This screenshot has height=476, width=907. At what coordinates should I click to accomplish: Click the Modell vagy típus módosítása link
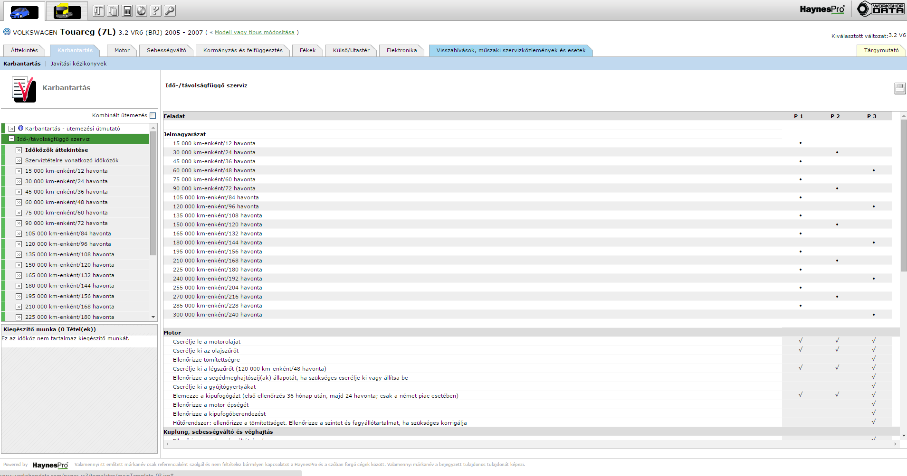tap(254, 32)
